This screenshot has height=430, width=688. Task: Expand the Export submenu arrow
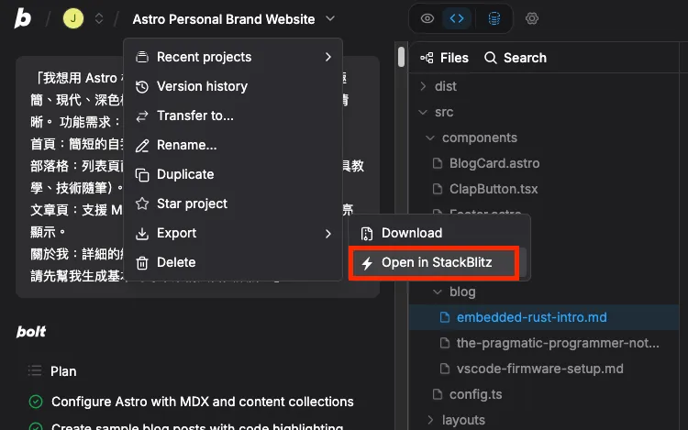(x=328, y=234)
